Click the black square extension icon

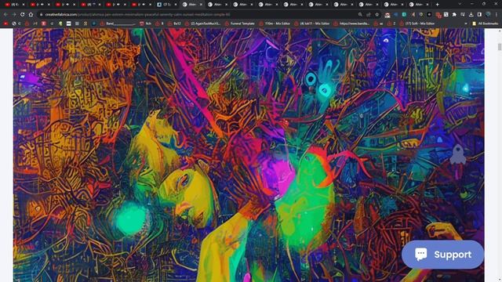[429, 14]
